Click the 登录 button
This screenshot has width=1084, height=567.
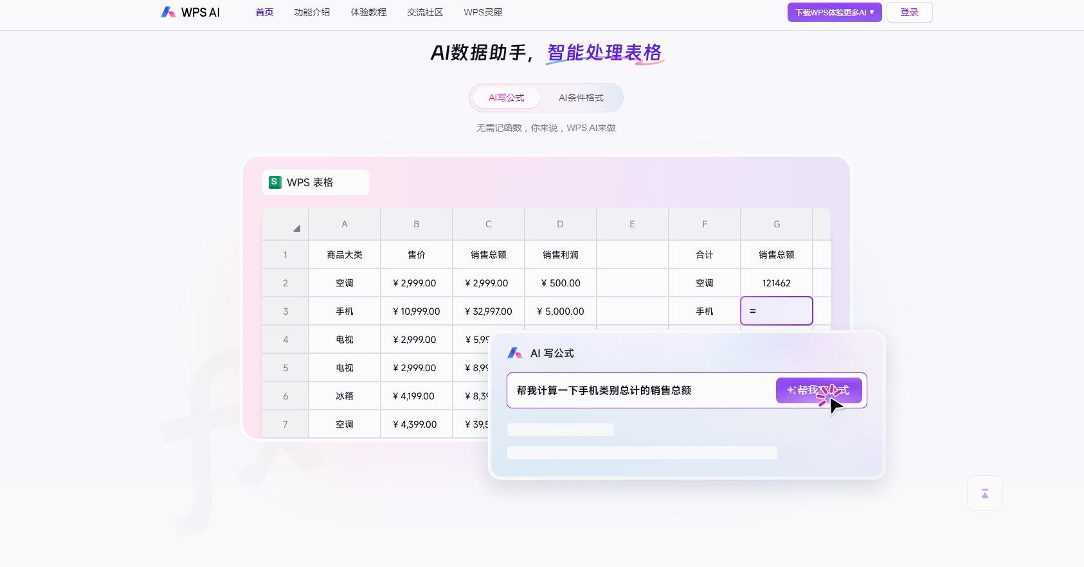[x=909, y=12]
